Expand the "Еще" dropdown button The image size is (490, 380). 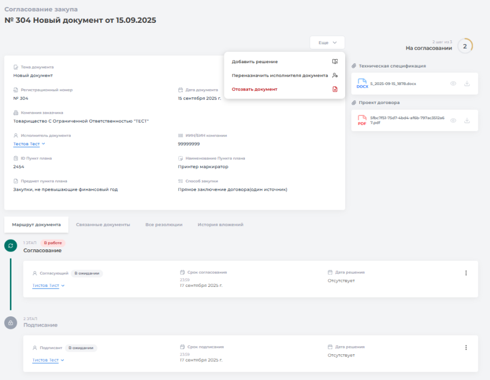(x=327, y=42)
